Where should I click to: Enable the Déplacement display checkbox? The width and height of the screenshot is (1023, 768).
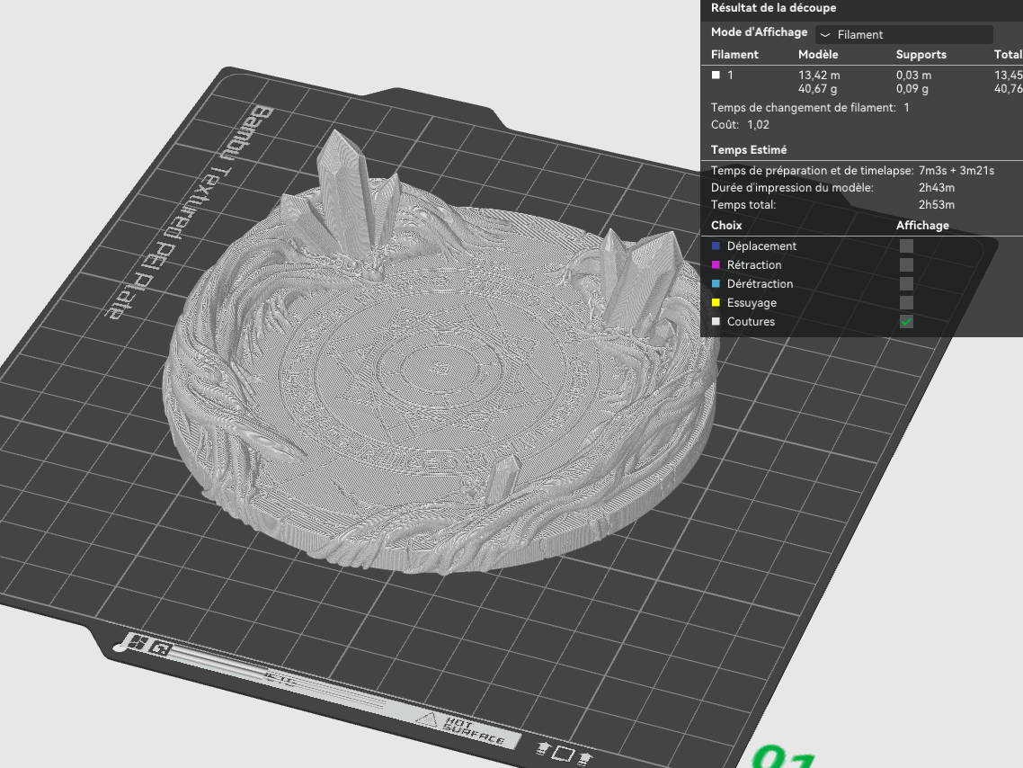(x=906, y=246)
